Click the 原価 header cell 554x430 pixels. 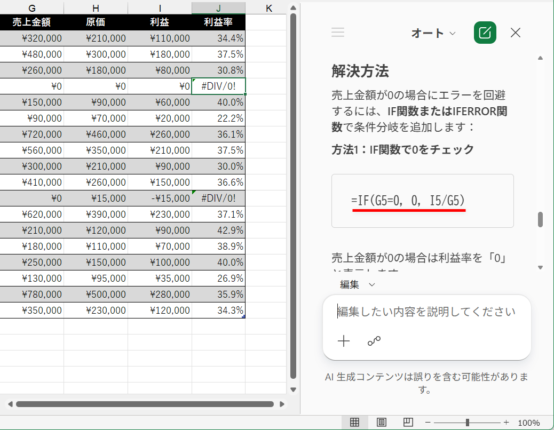(x=96, y=22)
